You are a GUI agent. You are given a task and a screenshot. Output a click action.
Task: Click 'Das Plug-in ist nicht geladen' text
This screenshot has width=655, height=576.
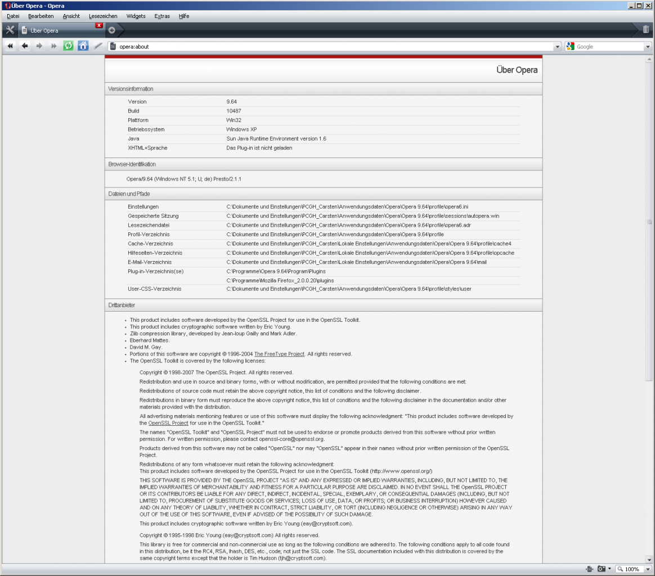point(259,147)
